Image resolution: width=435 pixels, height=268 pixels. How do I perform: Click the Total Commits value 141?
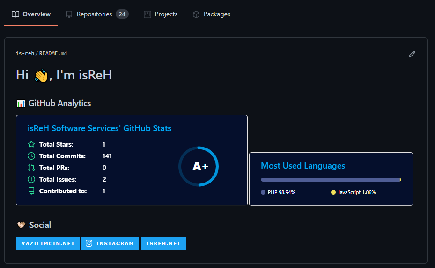tap(107, 156)
